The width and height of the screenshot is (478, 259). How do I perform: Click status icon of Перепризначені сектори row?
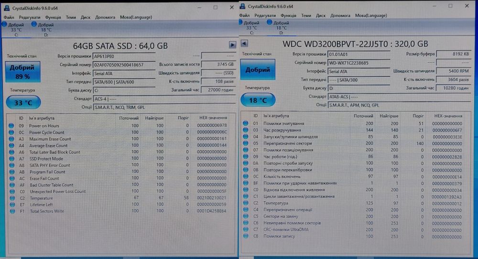245,143
